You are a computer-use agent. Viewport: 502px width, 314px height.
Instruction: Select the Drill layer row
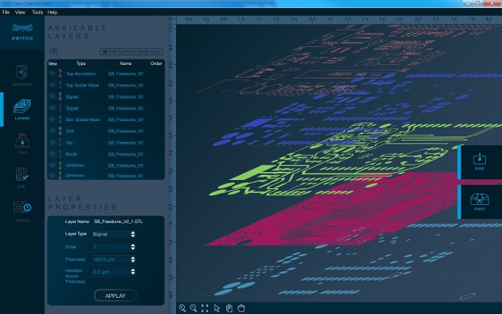[x=105, y=131]
